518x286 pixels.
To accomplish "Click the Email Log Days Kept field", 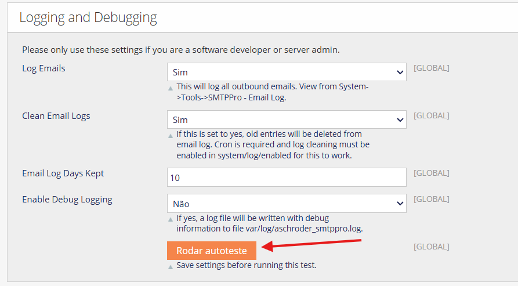I will (x=287, y=178).
